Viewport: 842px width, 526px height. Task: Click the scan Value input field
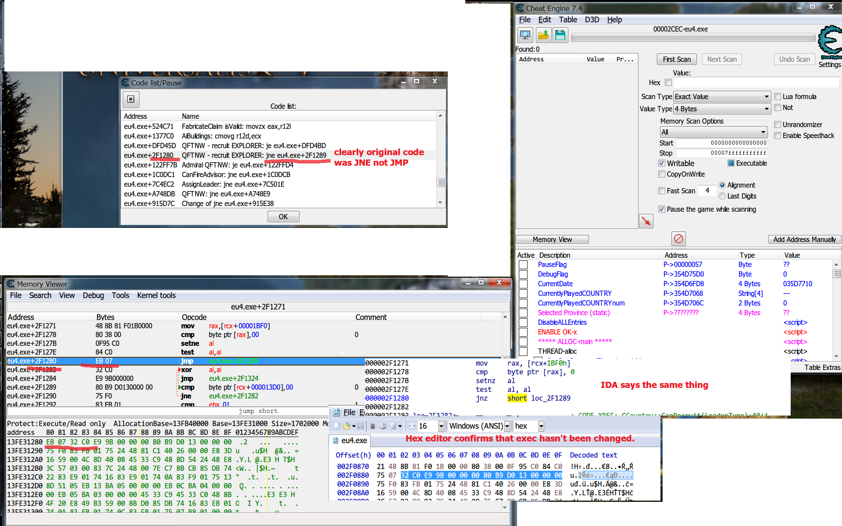756,82
